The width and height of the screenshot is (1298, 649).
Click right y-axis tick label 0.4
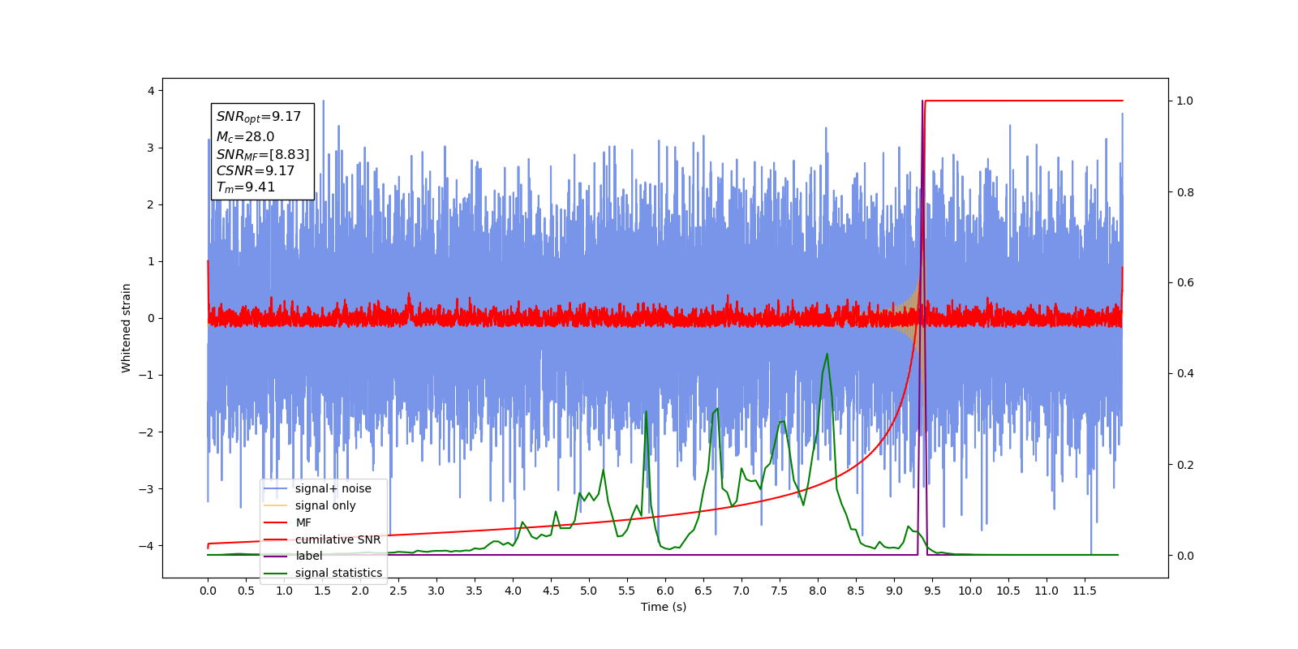1184,373
